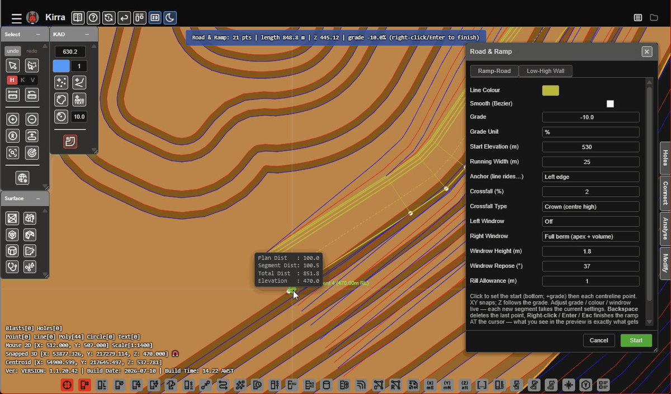The width and height of the screenshot is (671, 394).
Task: Click the zoom out minus icon
Action: point(32,119)
